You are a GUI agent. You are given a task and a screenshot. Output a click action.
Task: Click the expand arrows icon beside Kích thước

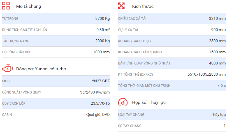coord(121,6)
